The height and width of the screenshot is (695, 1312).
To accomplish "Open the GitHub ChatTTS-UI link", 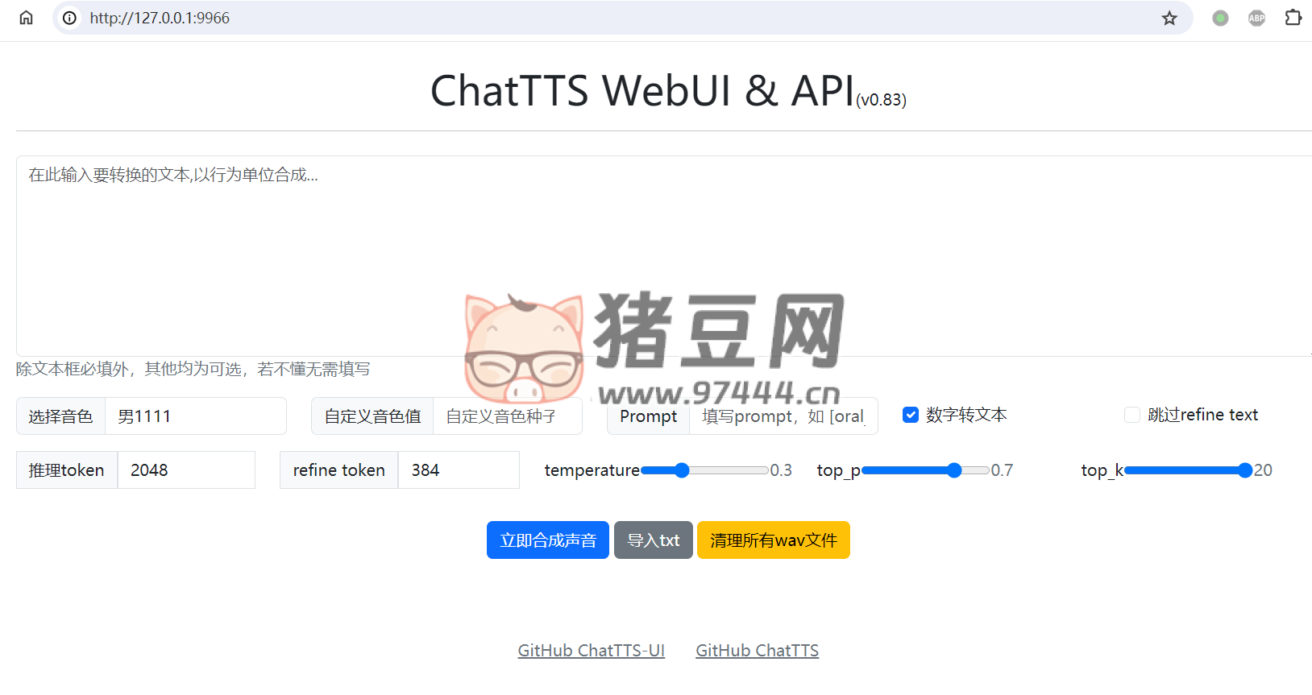I will coord(591,651).
